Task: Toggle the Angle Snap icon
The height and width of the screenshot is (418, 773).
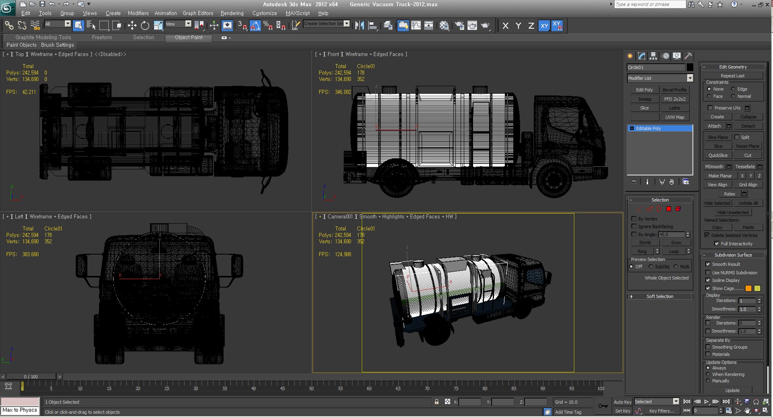Action: coord(255,25)
